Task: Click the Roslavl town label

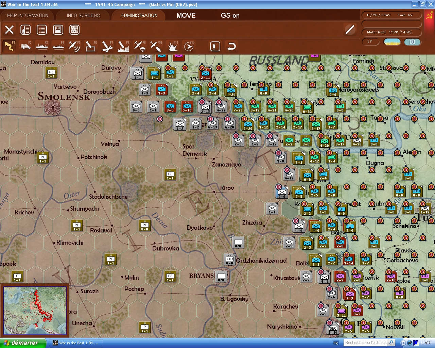Action: click(x=101, y=230)
